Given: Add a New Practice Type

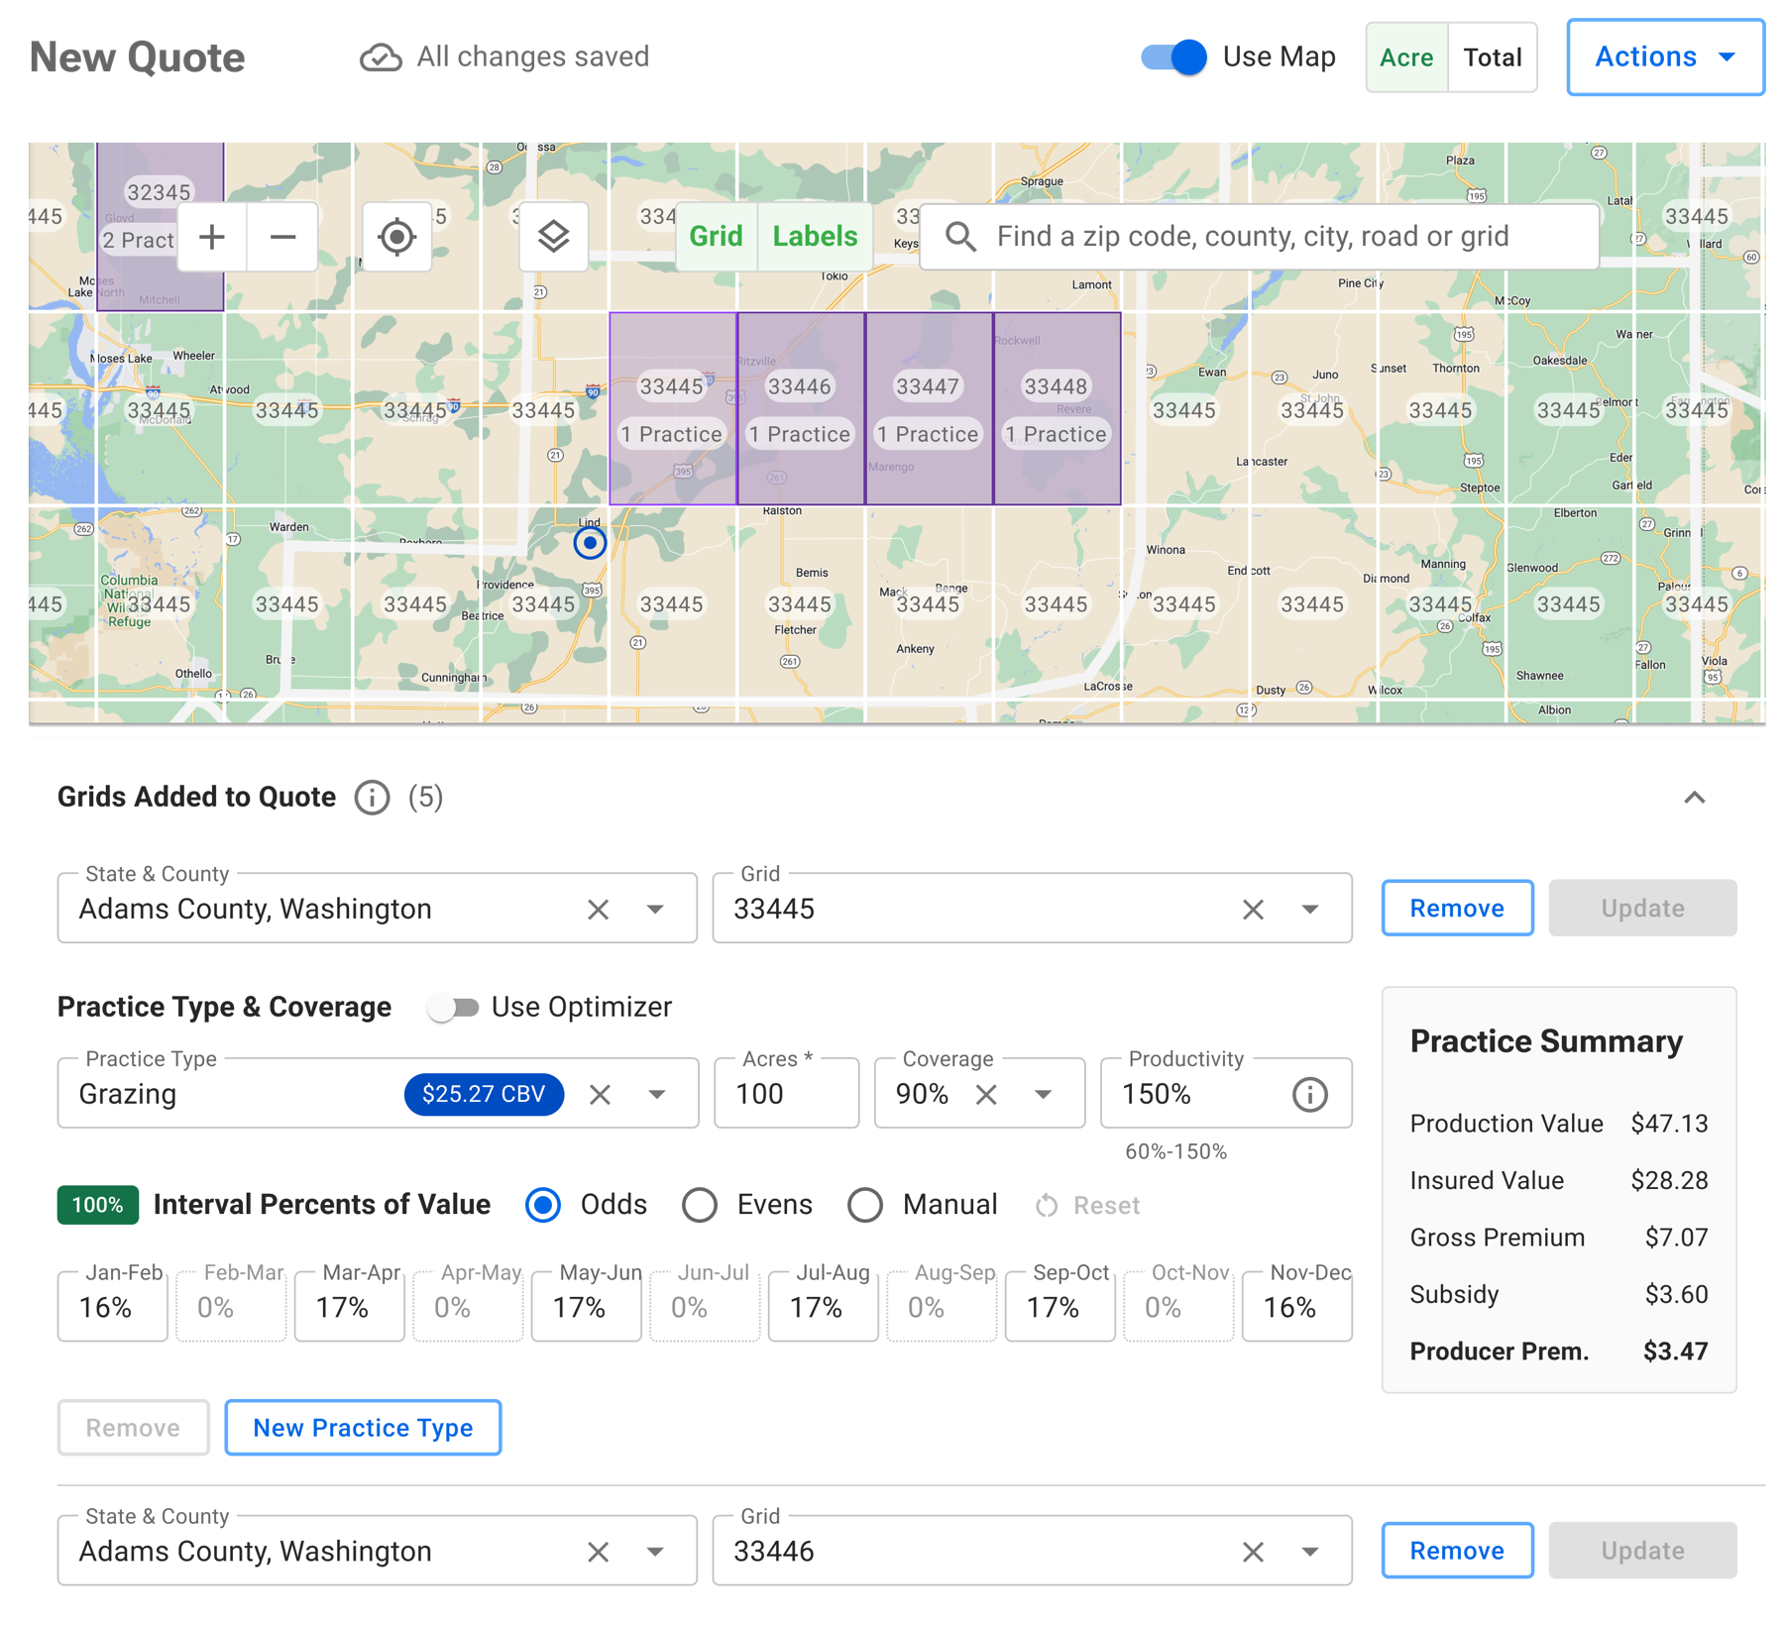Looking at the screenshot, I should (x=363, y=1428).
